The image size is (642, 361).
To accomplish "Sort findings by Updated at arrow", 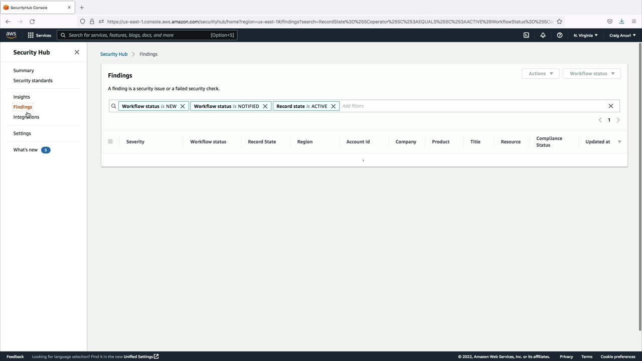I will pos(619,142).
